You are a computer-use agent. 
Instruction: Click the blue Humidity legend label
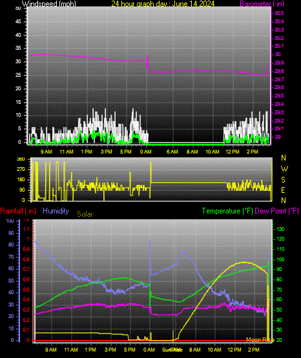[x=56, y=211]
